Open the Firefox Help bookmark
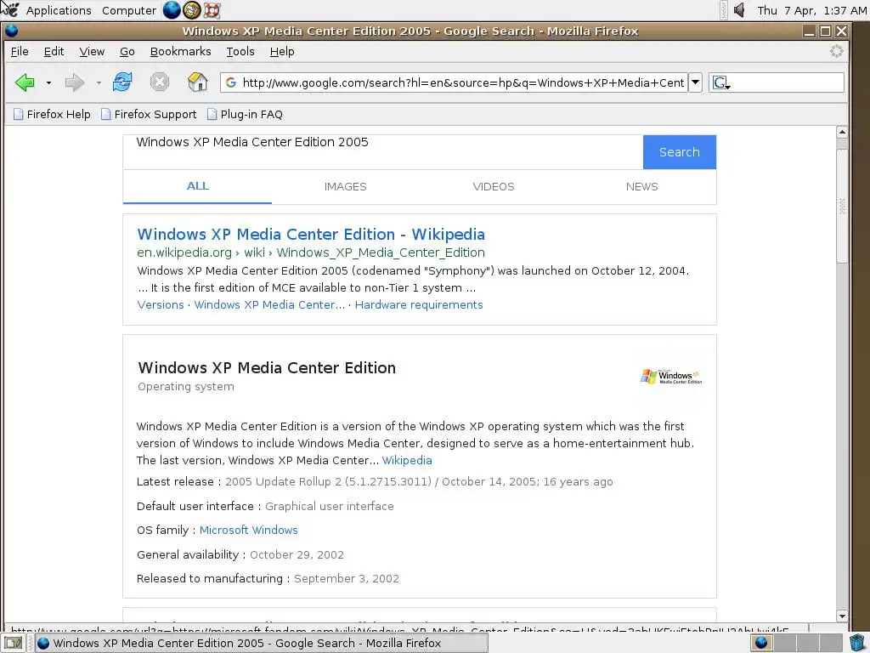Screen dimensions: 870x653 pyautogui.click(x=52, y=115)
